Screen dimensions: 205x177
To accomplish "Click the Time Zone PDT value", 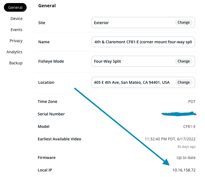I will [x=192, y=102].
